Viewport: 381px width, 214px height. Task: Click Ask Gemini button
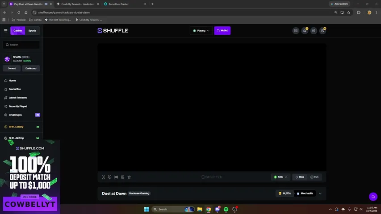click(x=339, y=4)
